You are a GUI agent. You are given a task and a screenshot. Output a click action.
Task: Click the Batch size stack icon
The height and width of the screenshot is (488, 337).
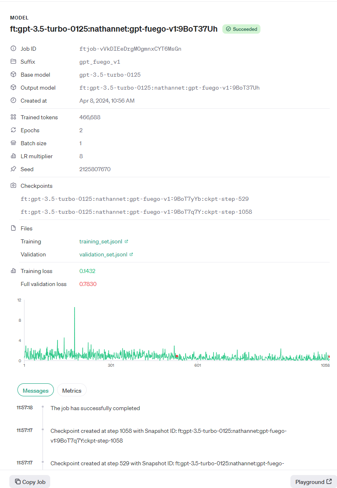[x=13, y=143]
